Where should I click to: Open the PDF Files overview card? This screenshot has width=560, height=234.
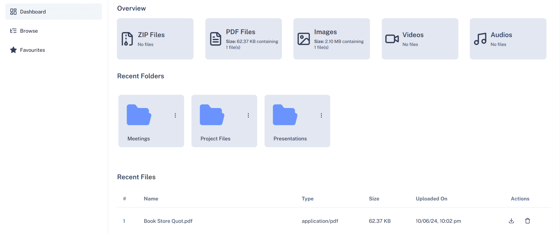pyautogui.click(x=243, y=39)
